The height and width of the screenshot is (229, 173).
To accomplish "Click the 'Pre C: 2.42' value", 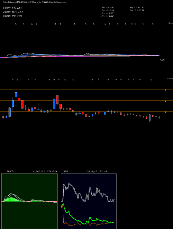I will (108, 16).
